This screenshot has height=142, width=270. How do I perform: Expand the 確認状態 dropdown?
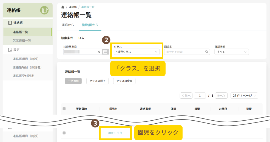[x=232, y=52]
